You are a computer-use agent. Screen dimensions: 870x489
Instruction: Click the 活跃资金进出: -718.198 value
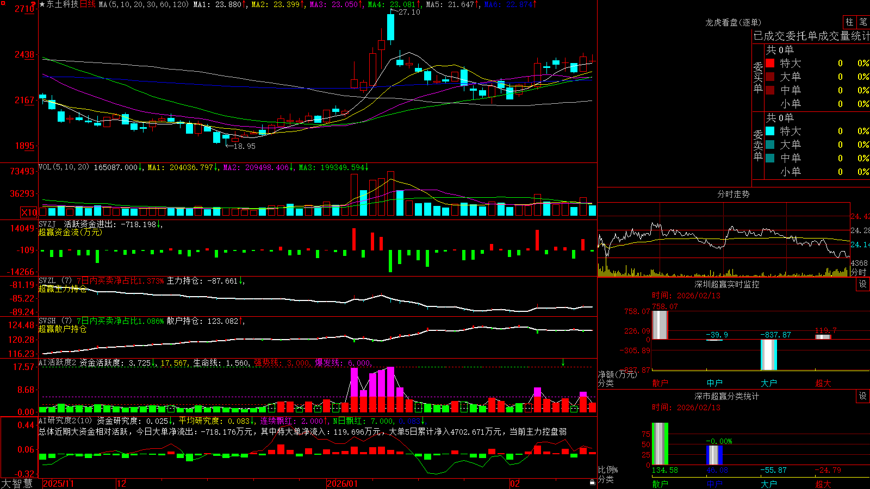[110, 224]
